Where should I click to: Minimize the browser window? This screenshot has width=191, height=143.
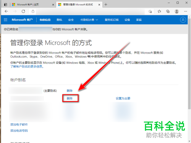169,3
